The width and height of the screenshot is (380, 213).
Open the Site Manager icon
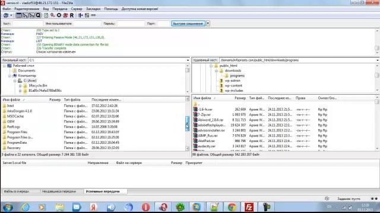pyautogui.click(x=5, y=15)
